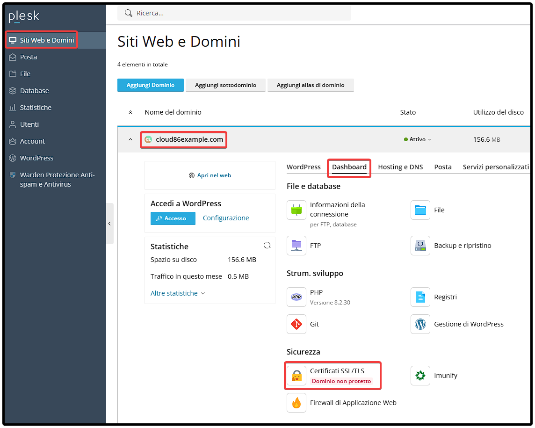The height and width of the screenshot is (428, 535).
Task: Click the Utenti person icon in sidebar
Action: [13, 124]
